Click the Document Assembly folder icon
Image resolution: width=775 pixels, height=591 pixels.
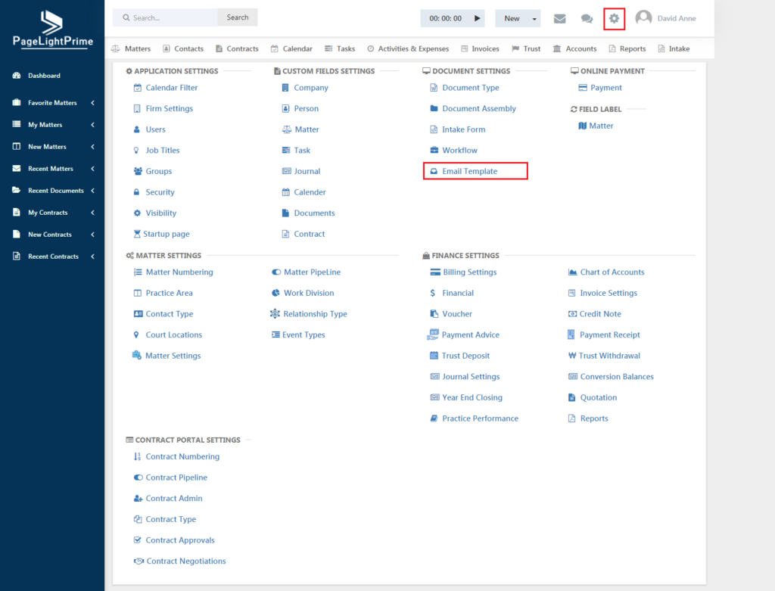click(434, 108)
